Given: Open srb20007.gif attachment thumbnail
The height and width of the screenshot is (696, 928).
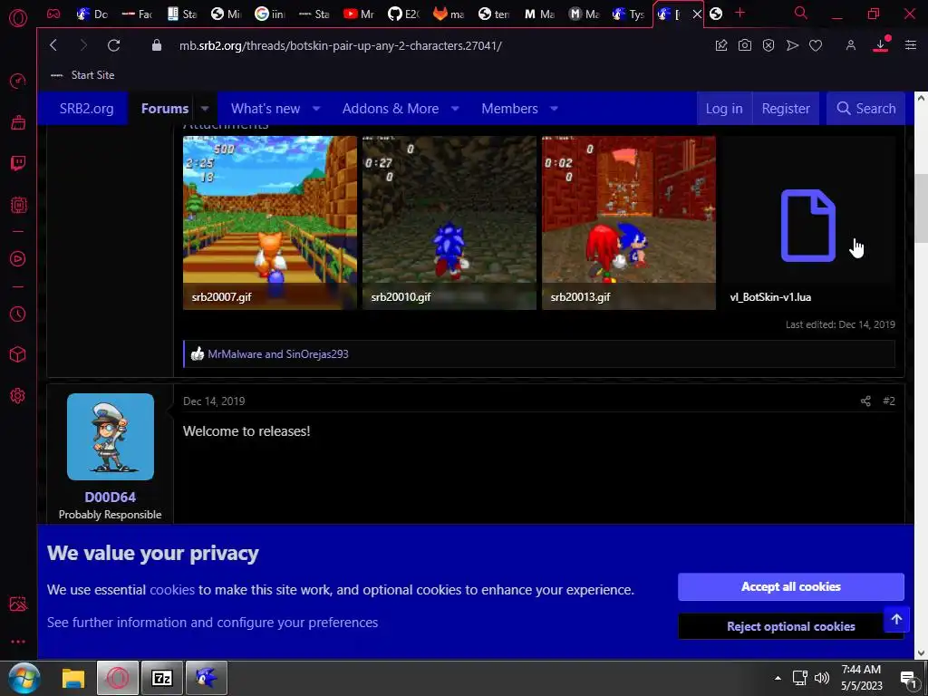Looking at the screenshot, I should pos(270,223).
